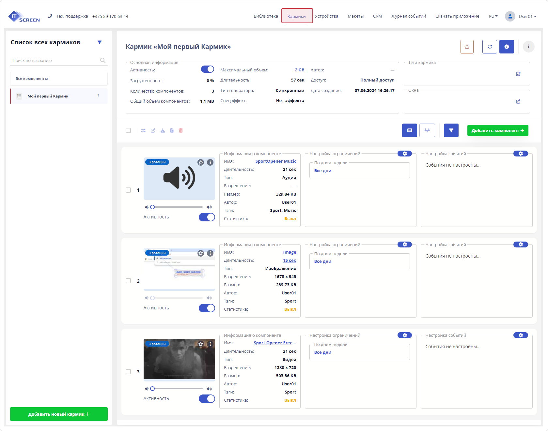The width and height of the screenshot is (548, 431).
Task: Open three-dot menu on video thumbnail
Action: 210,344
